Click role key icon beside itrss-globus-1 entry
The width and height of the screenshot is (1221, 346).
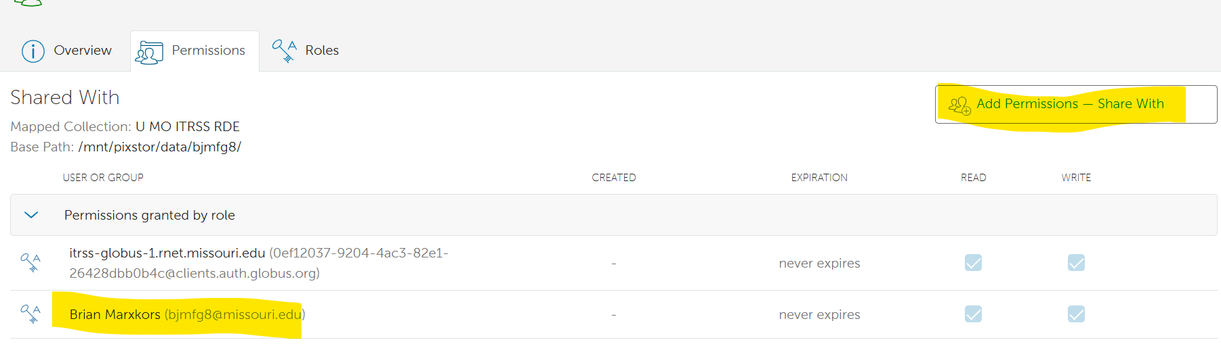(30, 262)
